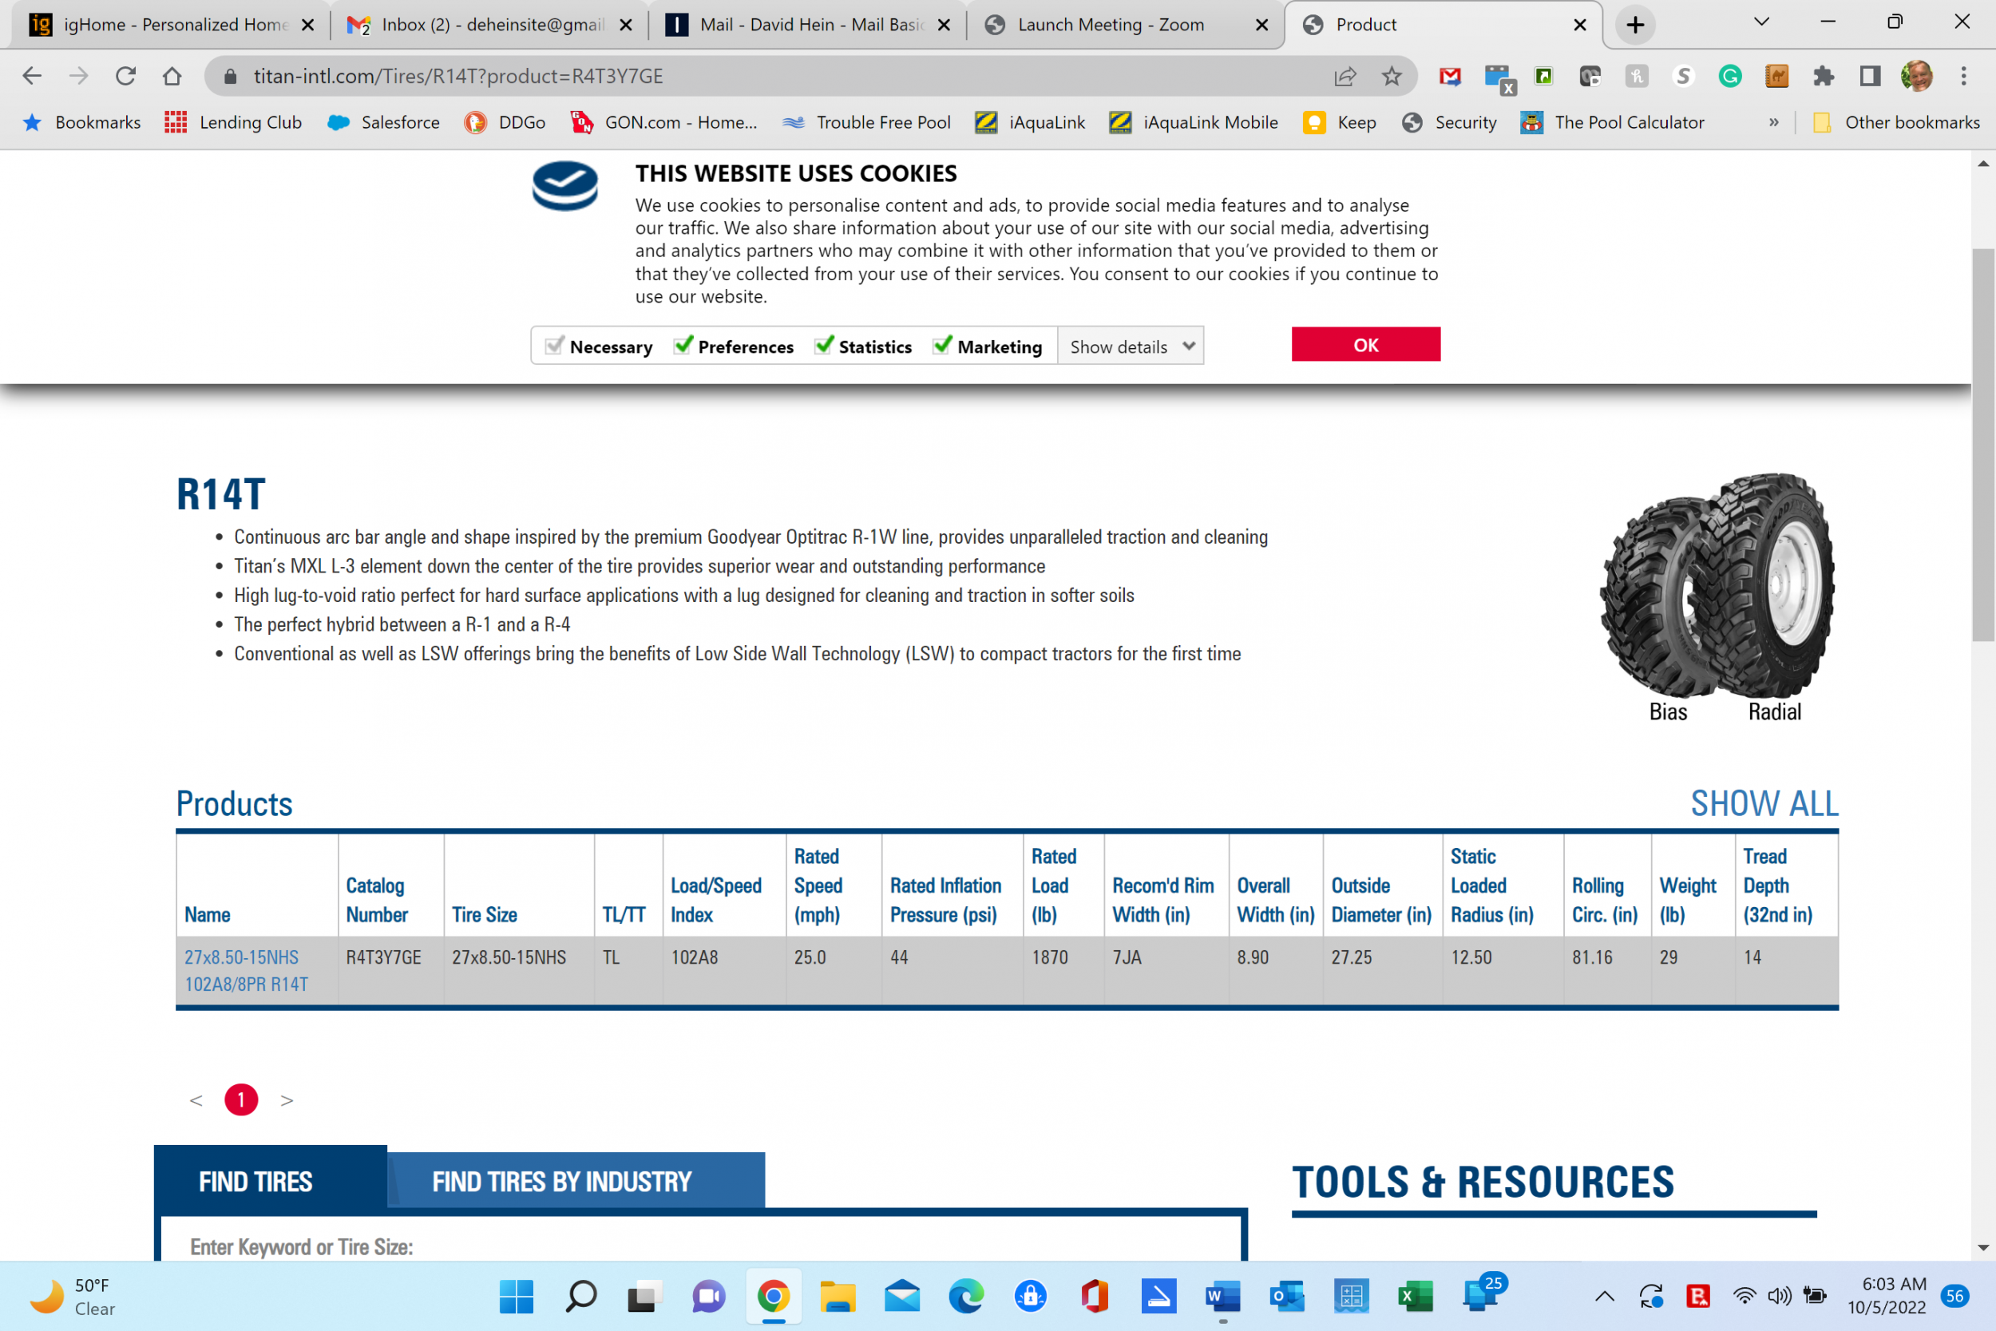1996x1331 pixels.
Task: Click the Chrome icon on the taskbar
Action: point(773,1296)
